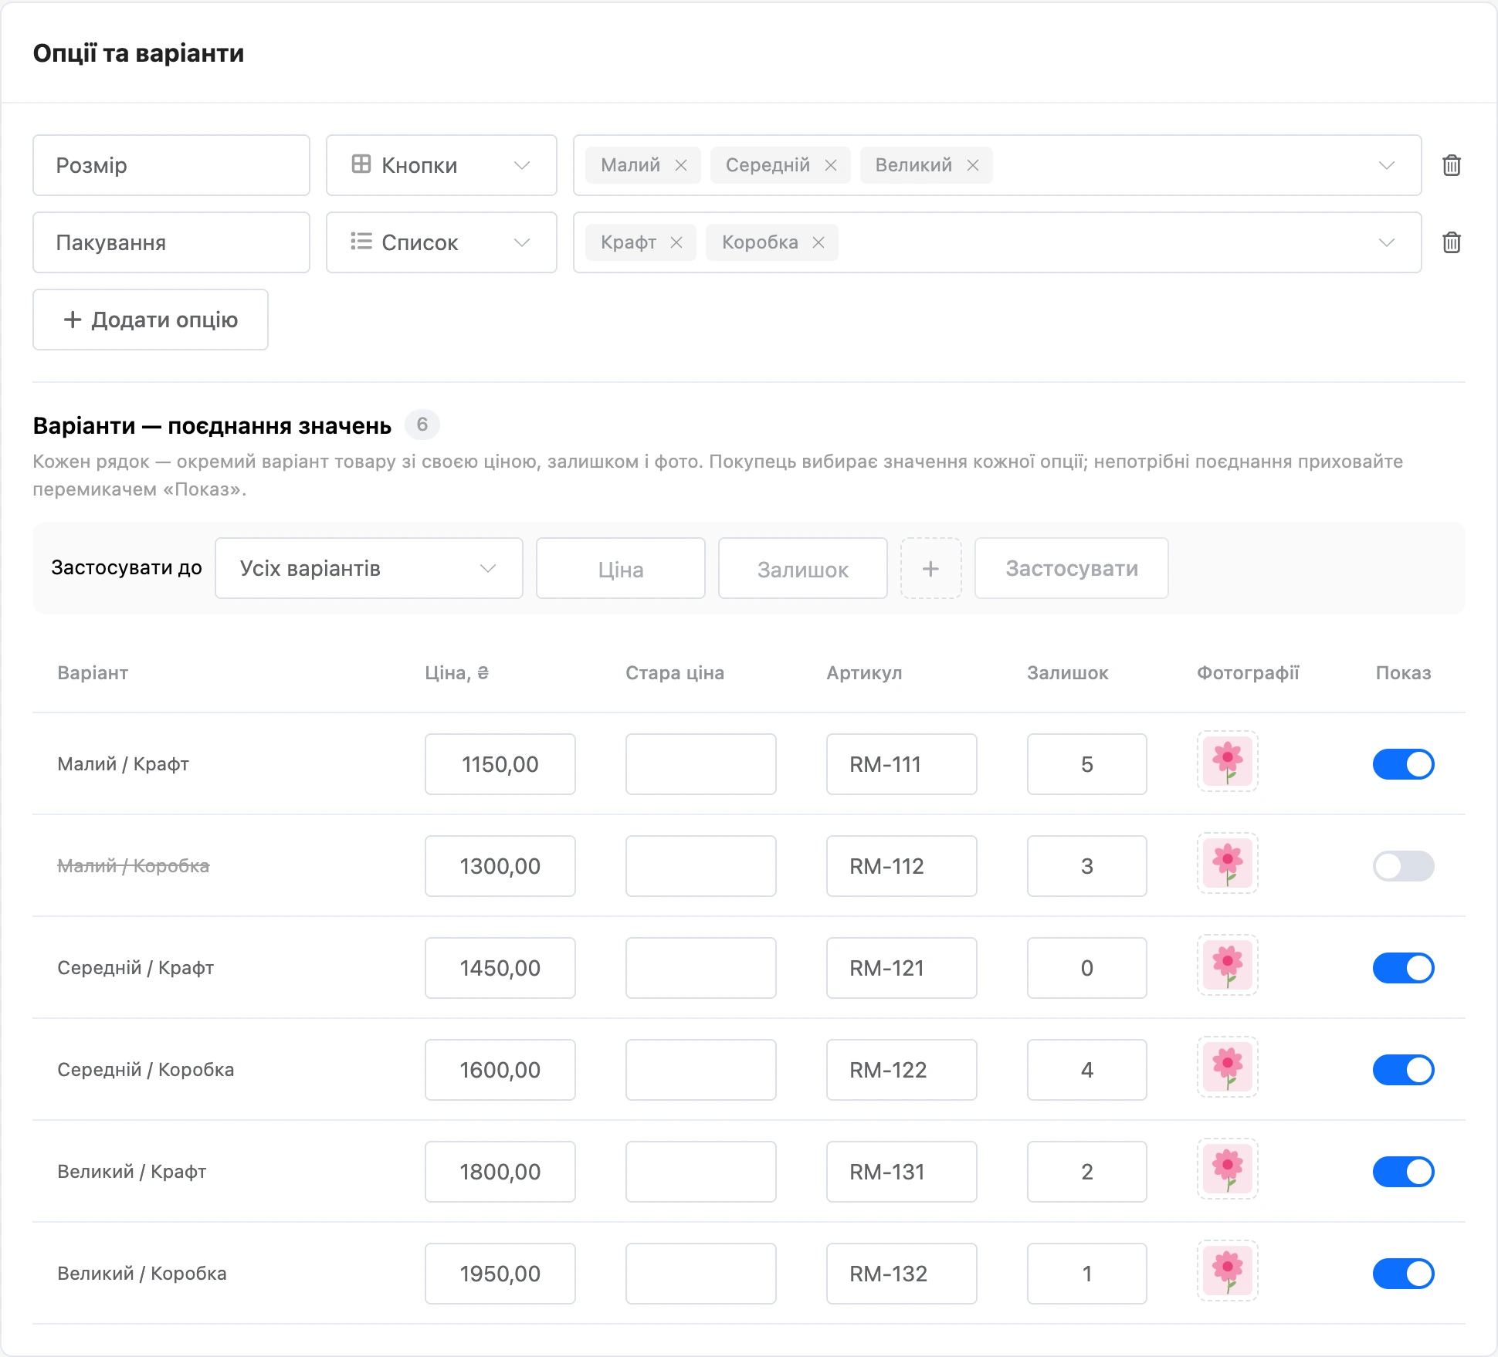1498x1357 pixels.
Task: Remove the Крафт value tag
Action: click(676, 242)
